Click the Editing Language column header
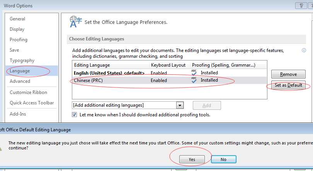Image resolution: width=313 pixels, height=171 pixels. tap(92, 65)
